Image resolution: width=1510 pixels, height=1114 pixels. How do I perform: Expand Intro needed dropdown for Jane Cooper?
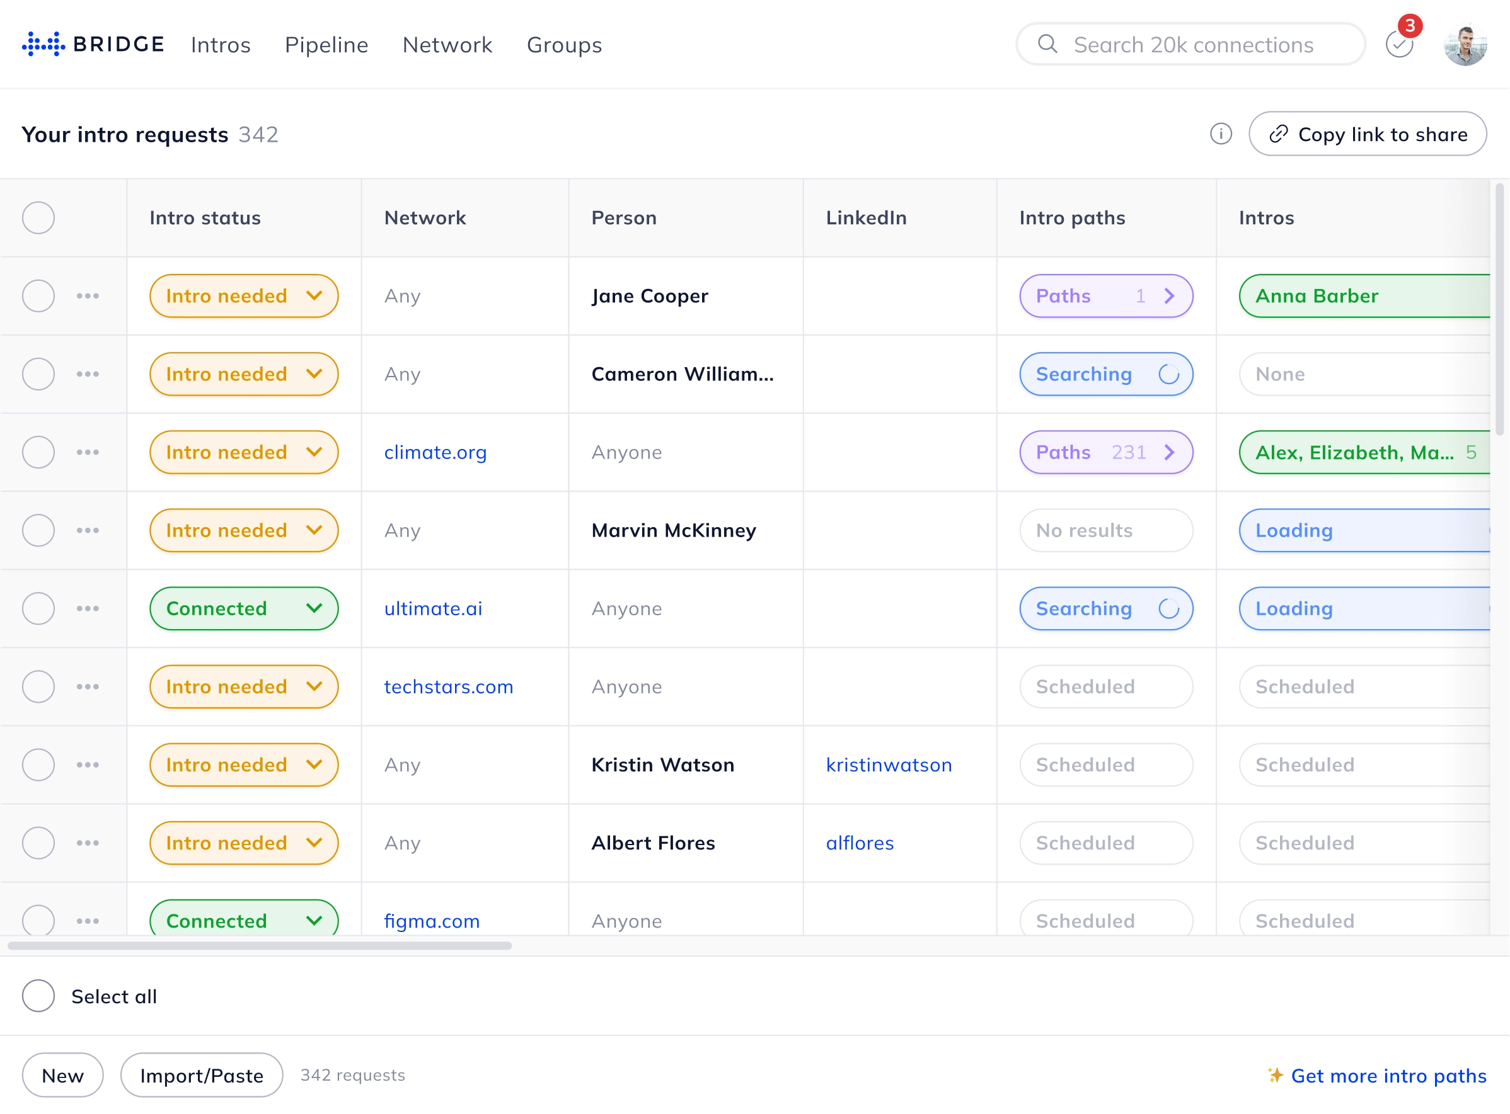pos(314,296)
